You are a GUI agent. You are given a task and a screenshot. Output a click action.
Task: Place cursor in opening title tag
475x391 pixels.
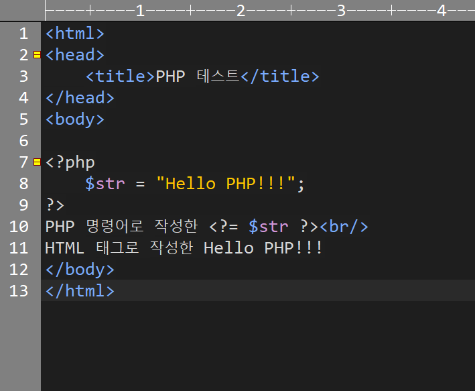pyautogui.click(x=121, y=76)
